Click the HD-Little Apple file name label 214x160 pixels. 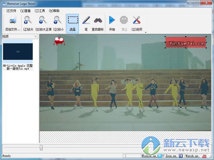coord(18,67)
